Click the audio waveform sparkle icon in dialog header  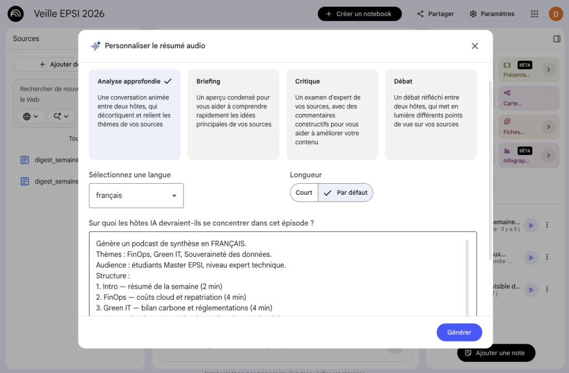pos(96,46)
